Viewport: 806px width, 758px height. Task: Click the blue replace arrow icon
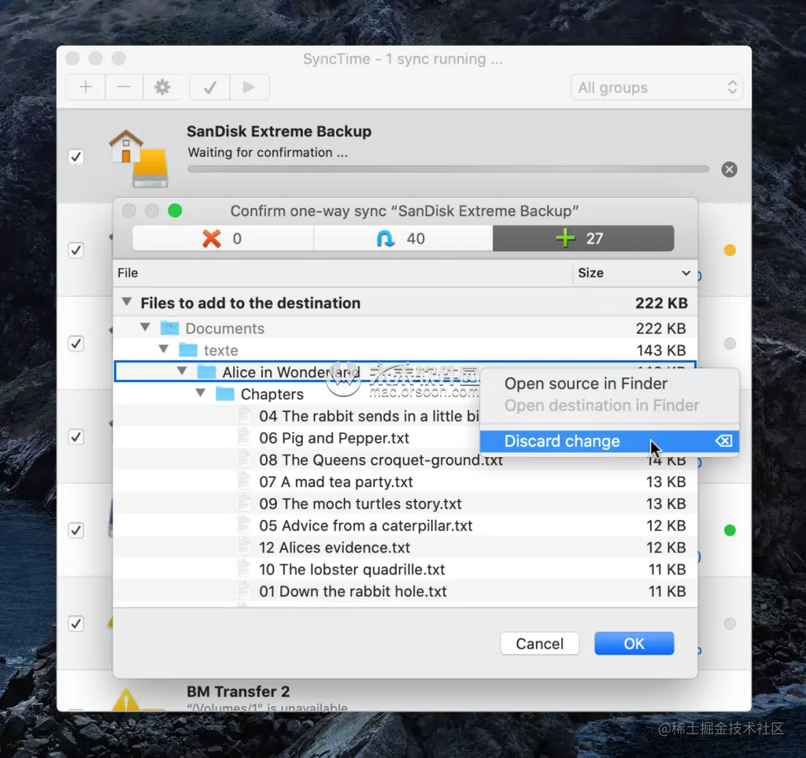tap(385, 238)
